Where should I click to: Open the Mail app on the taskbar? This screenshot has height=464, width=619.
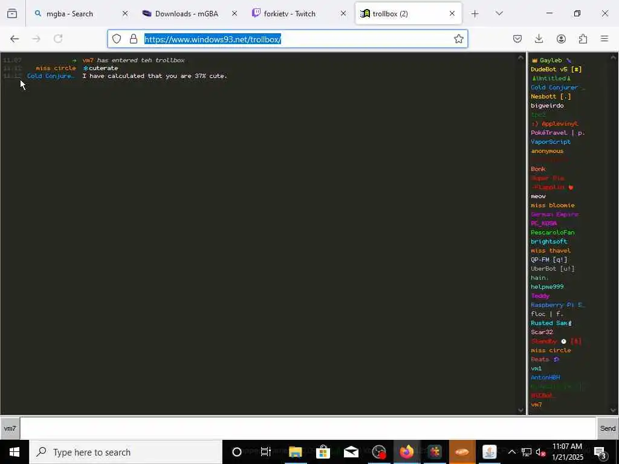(351, 452)
